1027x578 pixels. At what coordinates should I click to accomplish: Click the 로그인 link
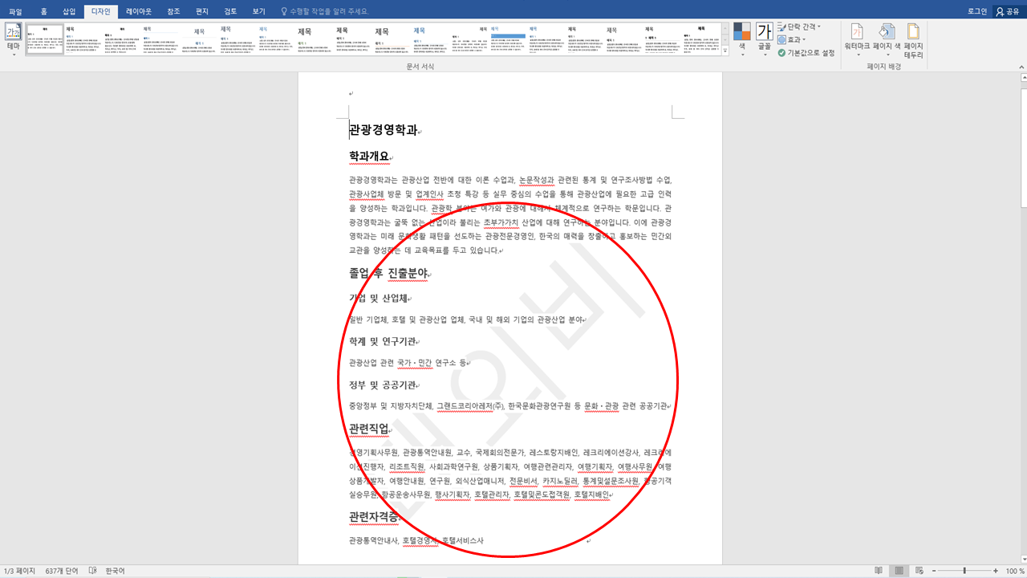coord(976,11)
